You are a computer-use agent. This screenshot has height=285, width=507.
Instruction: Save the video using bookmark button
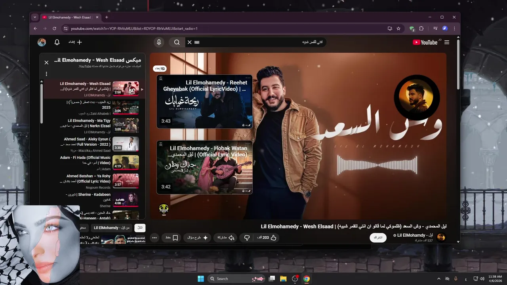(x=172, y=237)
